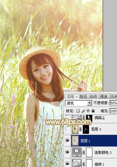Select the 选取颜色 3 adjustment layer icon

(77, 152)
